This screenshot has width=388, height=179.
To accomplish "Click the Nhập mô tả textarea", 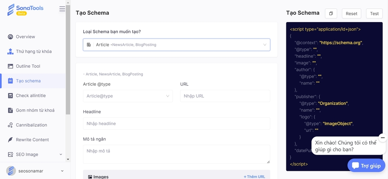I will (x=177, y=154).
